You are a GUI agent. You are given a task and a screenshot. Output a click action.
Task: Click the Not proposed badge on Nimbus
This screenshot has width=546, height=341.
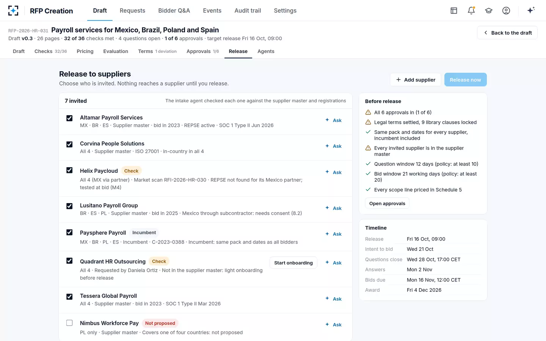click(x=160, y=323)
